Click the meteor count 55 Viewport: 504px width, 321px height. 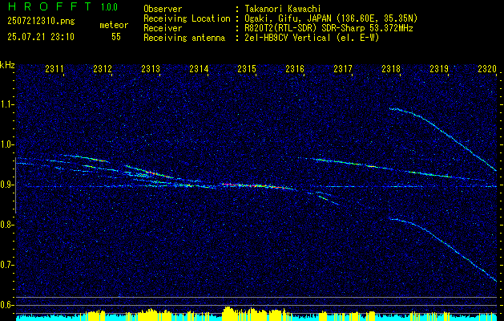coord(116,37)
